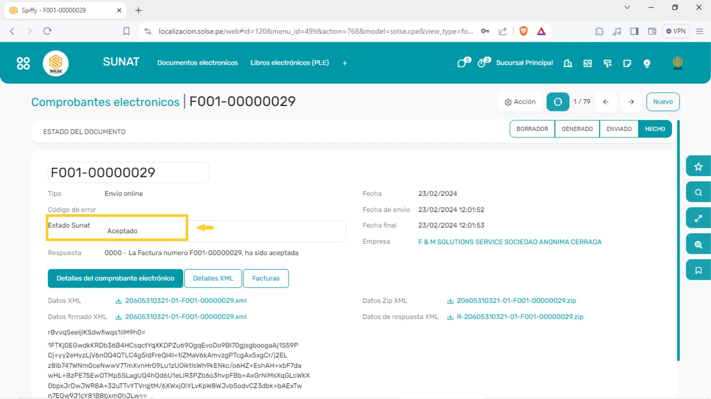Download the R-20605310321 response zip file
Screen dimensions: 711x399
click(520, 317)
